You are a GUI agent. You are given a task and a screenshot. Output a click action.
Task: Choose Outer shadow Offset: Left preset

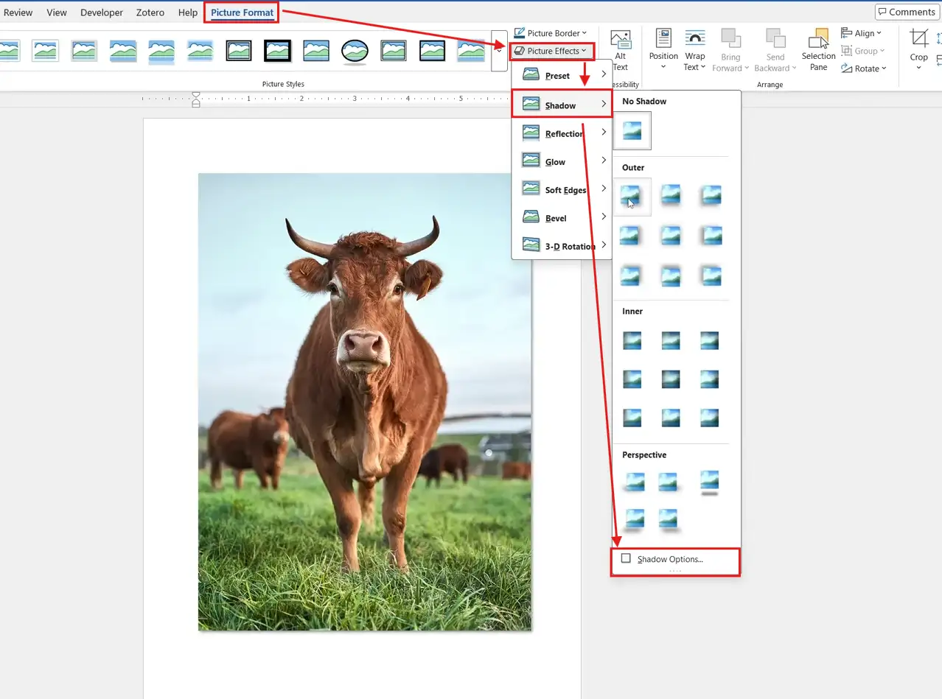711,236
